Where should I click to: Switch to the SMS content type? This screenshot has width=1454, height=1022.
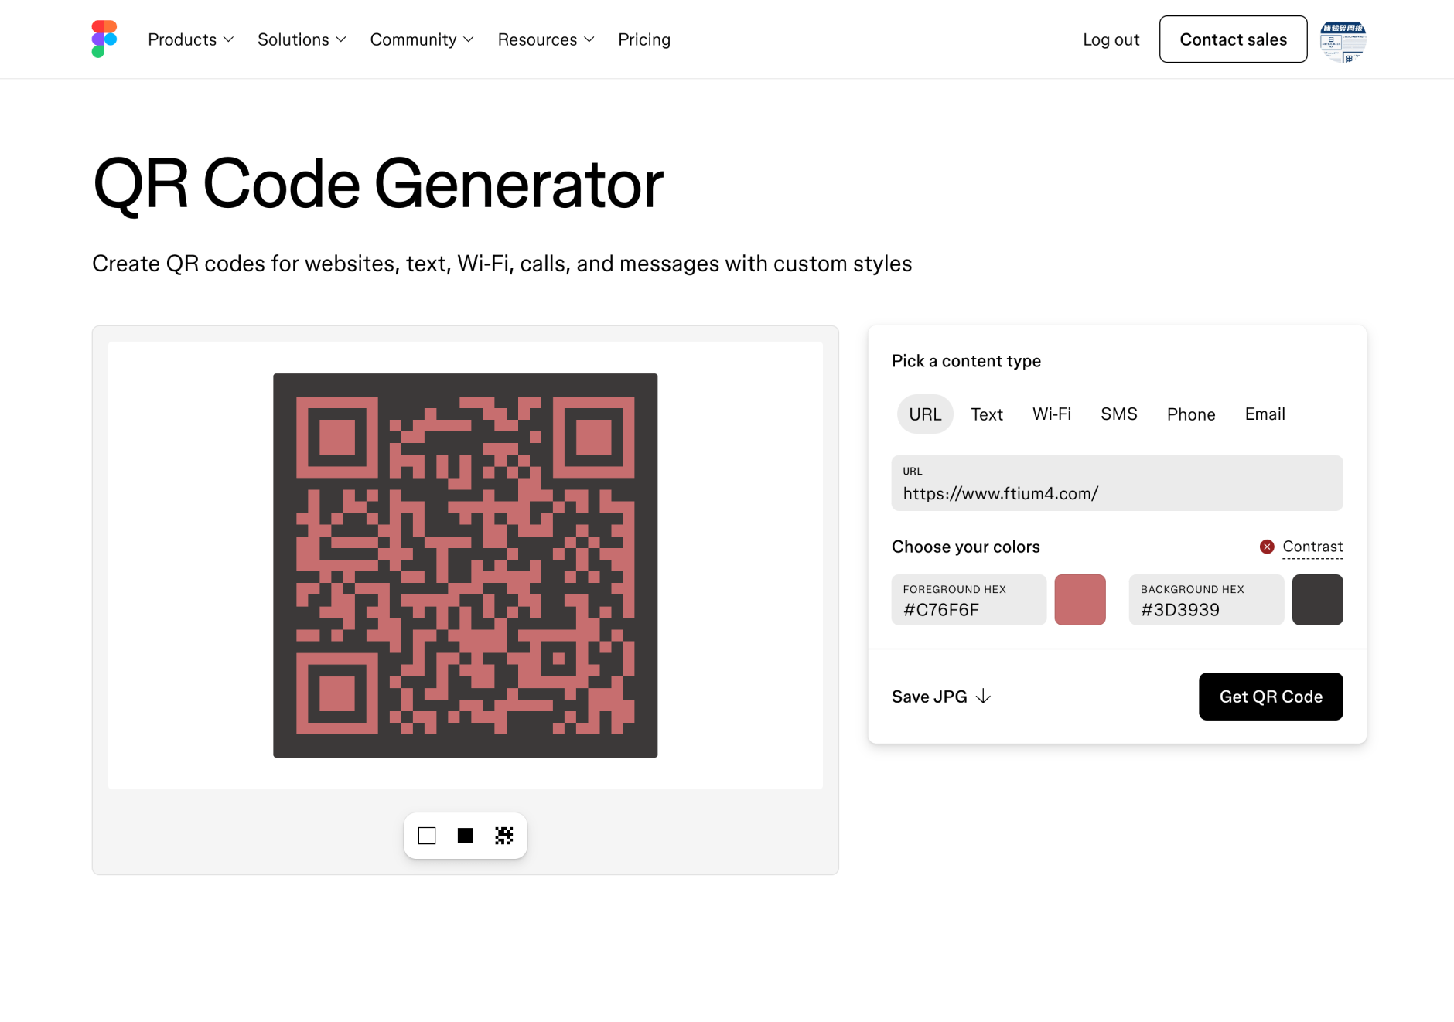[1119, 414]
